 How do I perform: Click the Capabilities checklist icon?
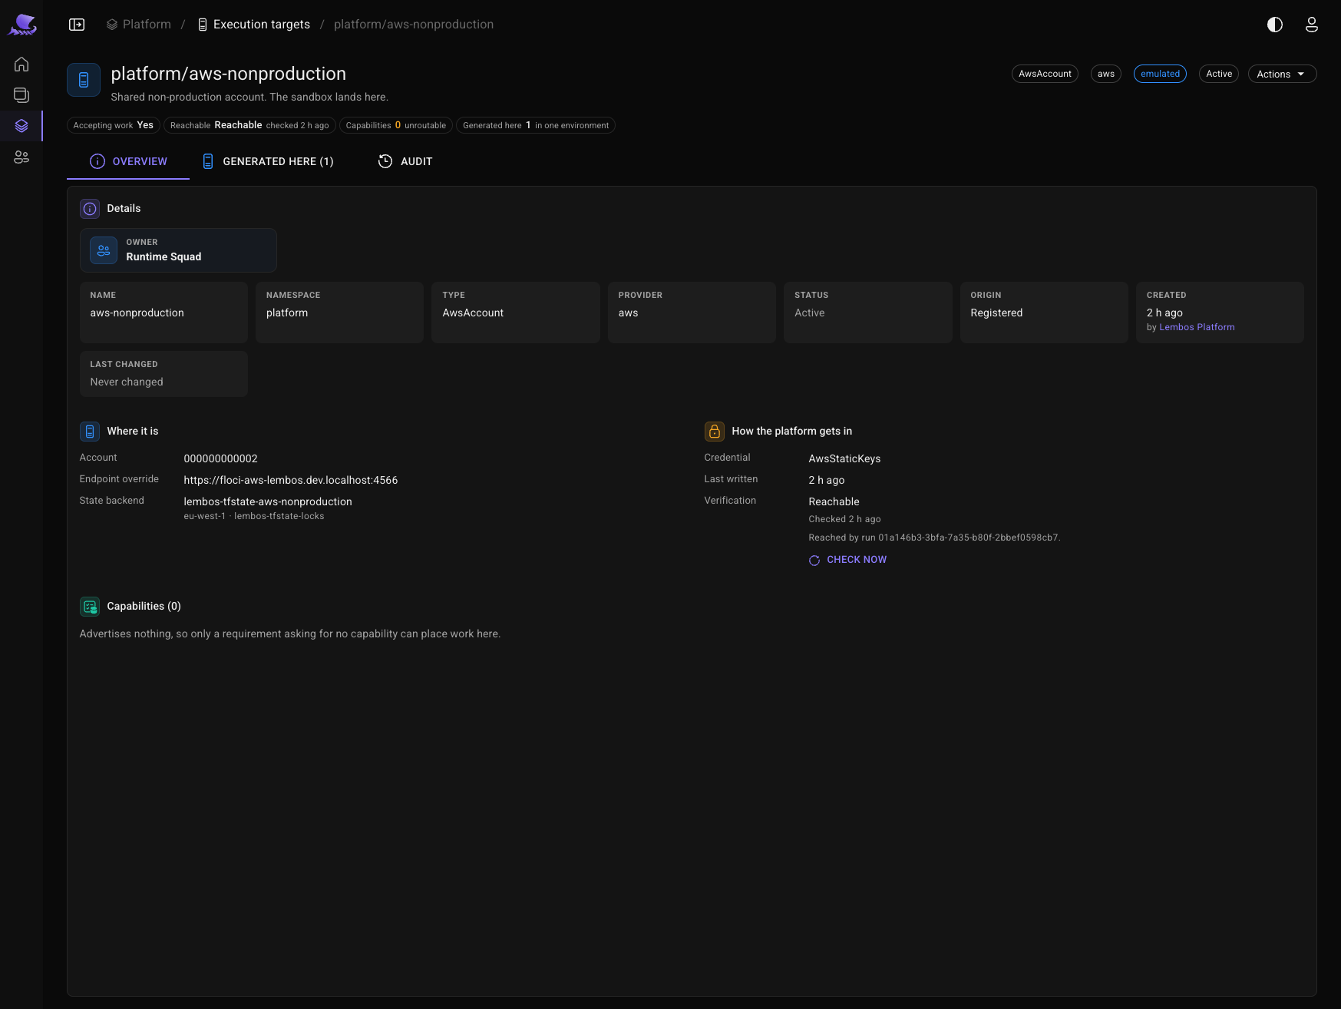click(90, 607)
